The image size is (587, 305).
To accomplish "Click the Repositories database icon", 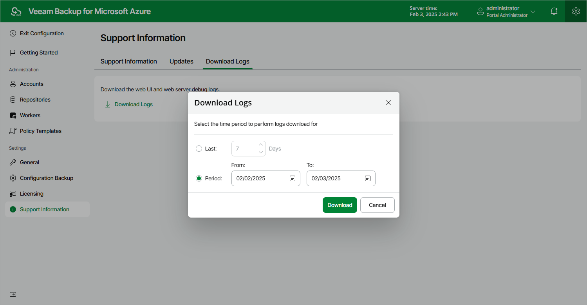I will point(13,100).
